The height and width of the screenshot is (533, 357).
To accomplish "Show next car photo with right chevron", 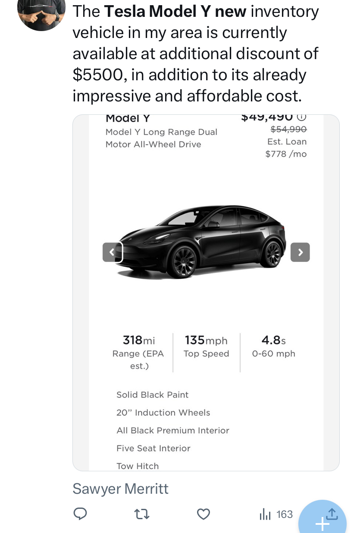I will click(300, 252).
